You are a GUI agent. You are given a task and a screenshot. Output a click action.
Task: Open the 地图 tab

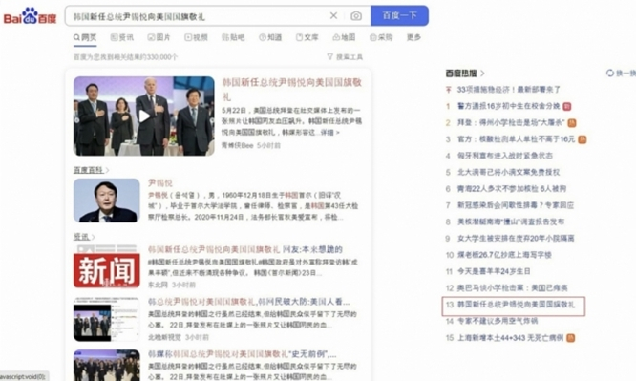[344, 37]
